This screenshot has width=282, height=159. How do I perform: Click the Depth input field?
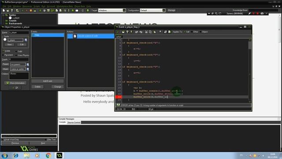click(19, 59)
